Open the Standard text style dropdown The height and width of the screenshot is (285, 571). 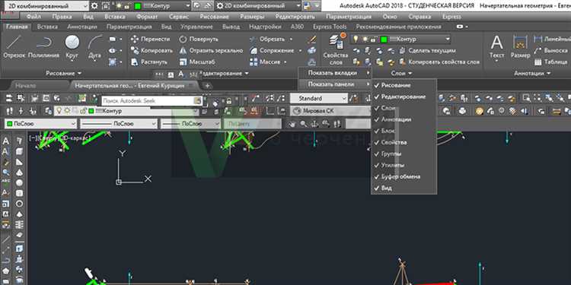click(319, 99)
